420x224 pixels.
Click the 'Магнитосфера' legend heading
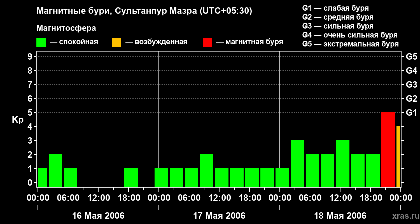pos(66,28)
